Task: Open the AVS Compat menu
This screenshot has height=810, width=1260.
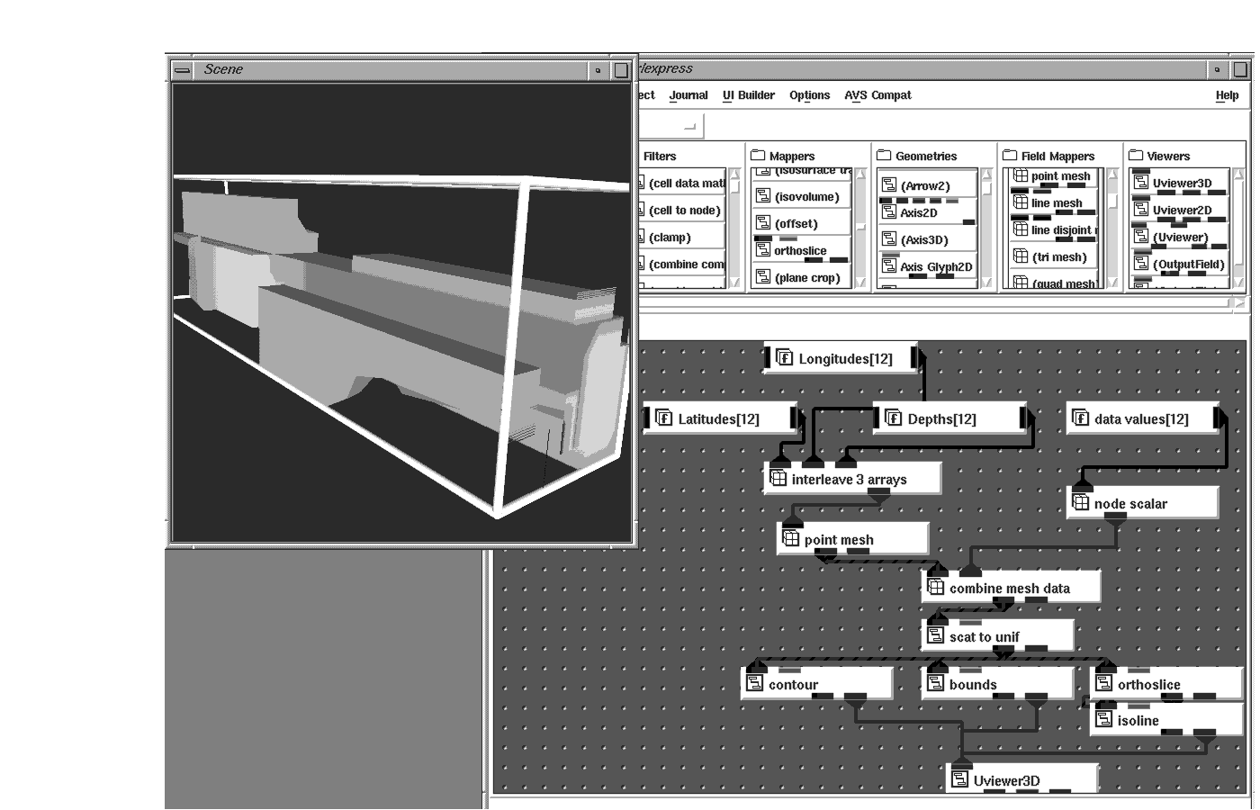Action: tap(877, 95)
